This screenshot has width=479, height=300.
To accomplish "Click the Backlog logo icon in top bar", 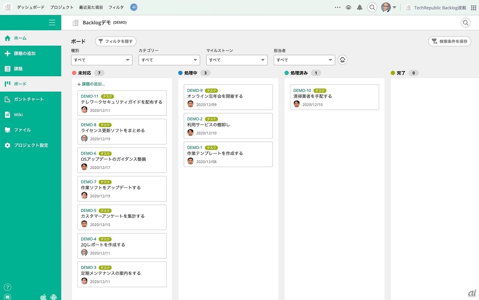I will (x=7, y=7).
